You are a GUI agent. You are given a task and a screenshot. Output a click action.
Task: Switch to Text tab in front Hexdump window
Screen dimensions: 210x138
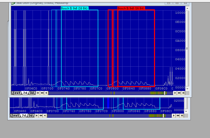click(x=16, y=93)
